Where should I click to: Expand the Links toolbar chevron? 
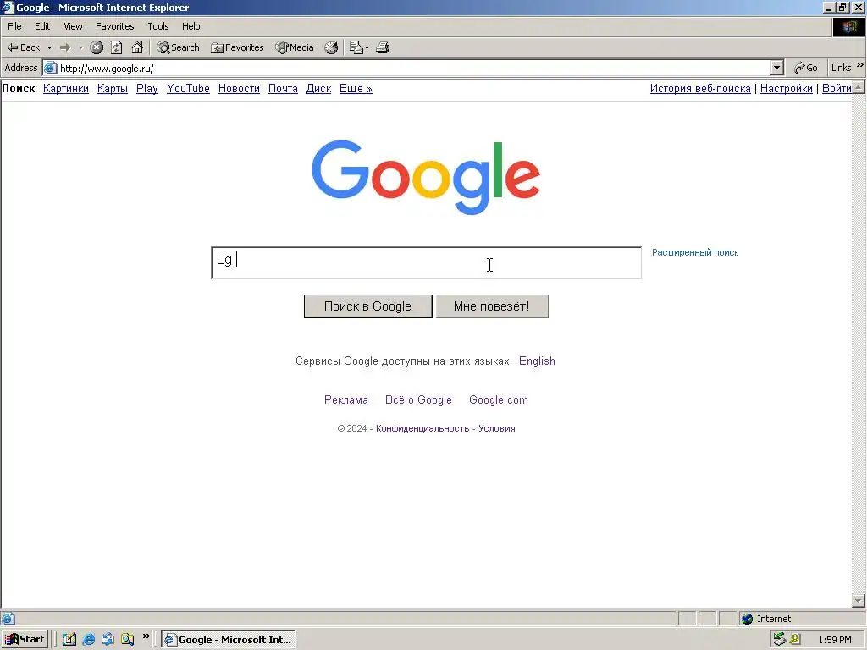tap(860, 65)
